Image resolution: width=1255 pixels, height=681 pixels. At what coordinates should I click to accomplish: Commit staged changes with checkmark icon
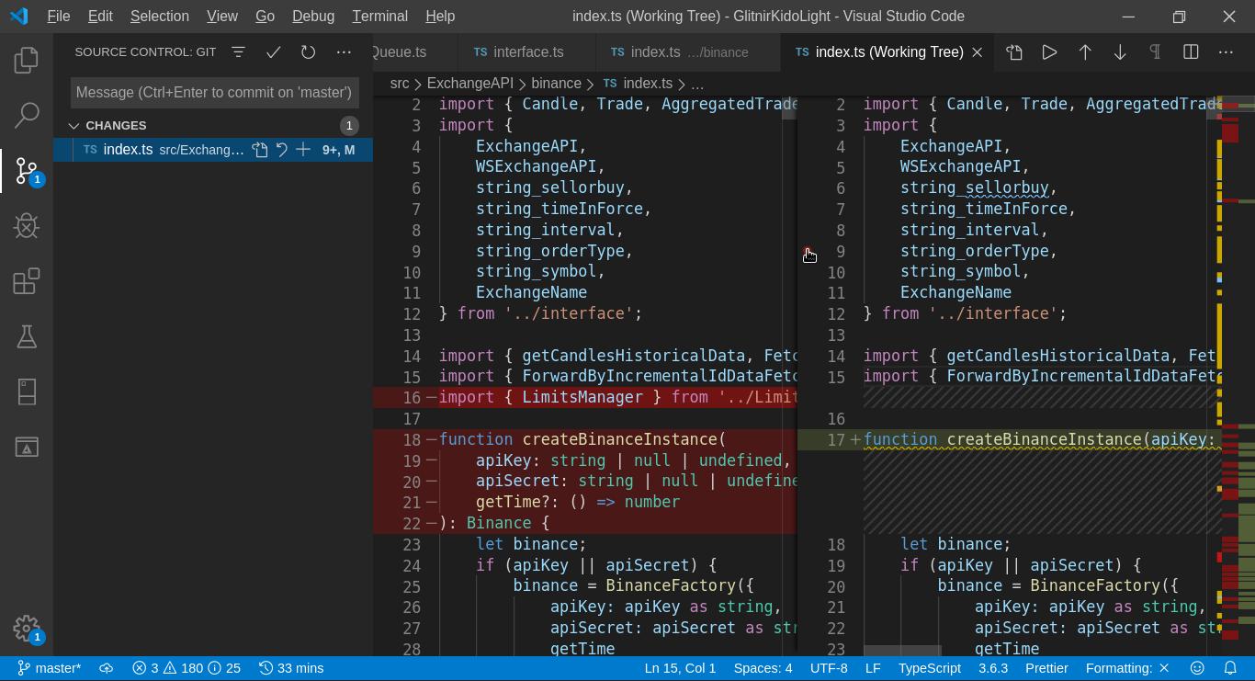point(273,52)
